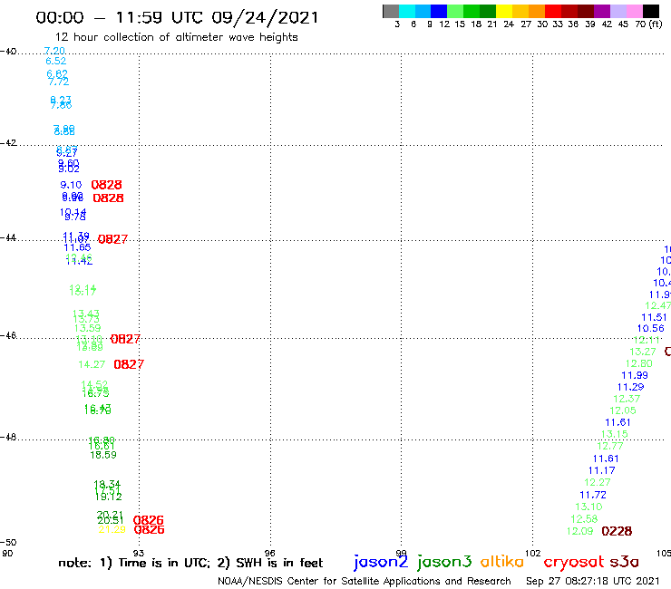Click the orange swatch in the color scale

(537, 11)
